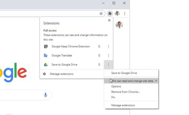The width and height of the screenshot is (189, 115).
Task: Open the site data submenu arrow
Action: 156,81
